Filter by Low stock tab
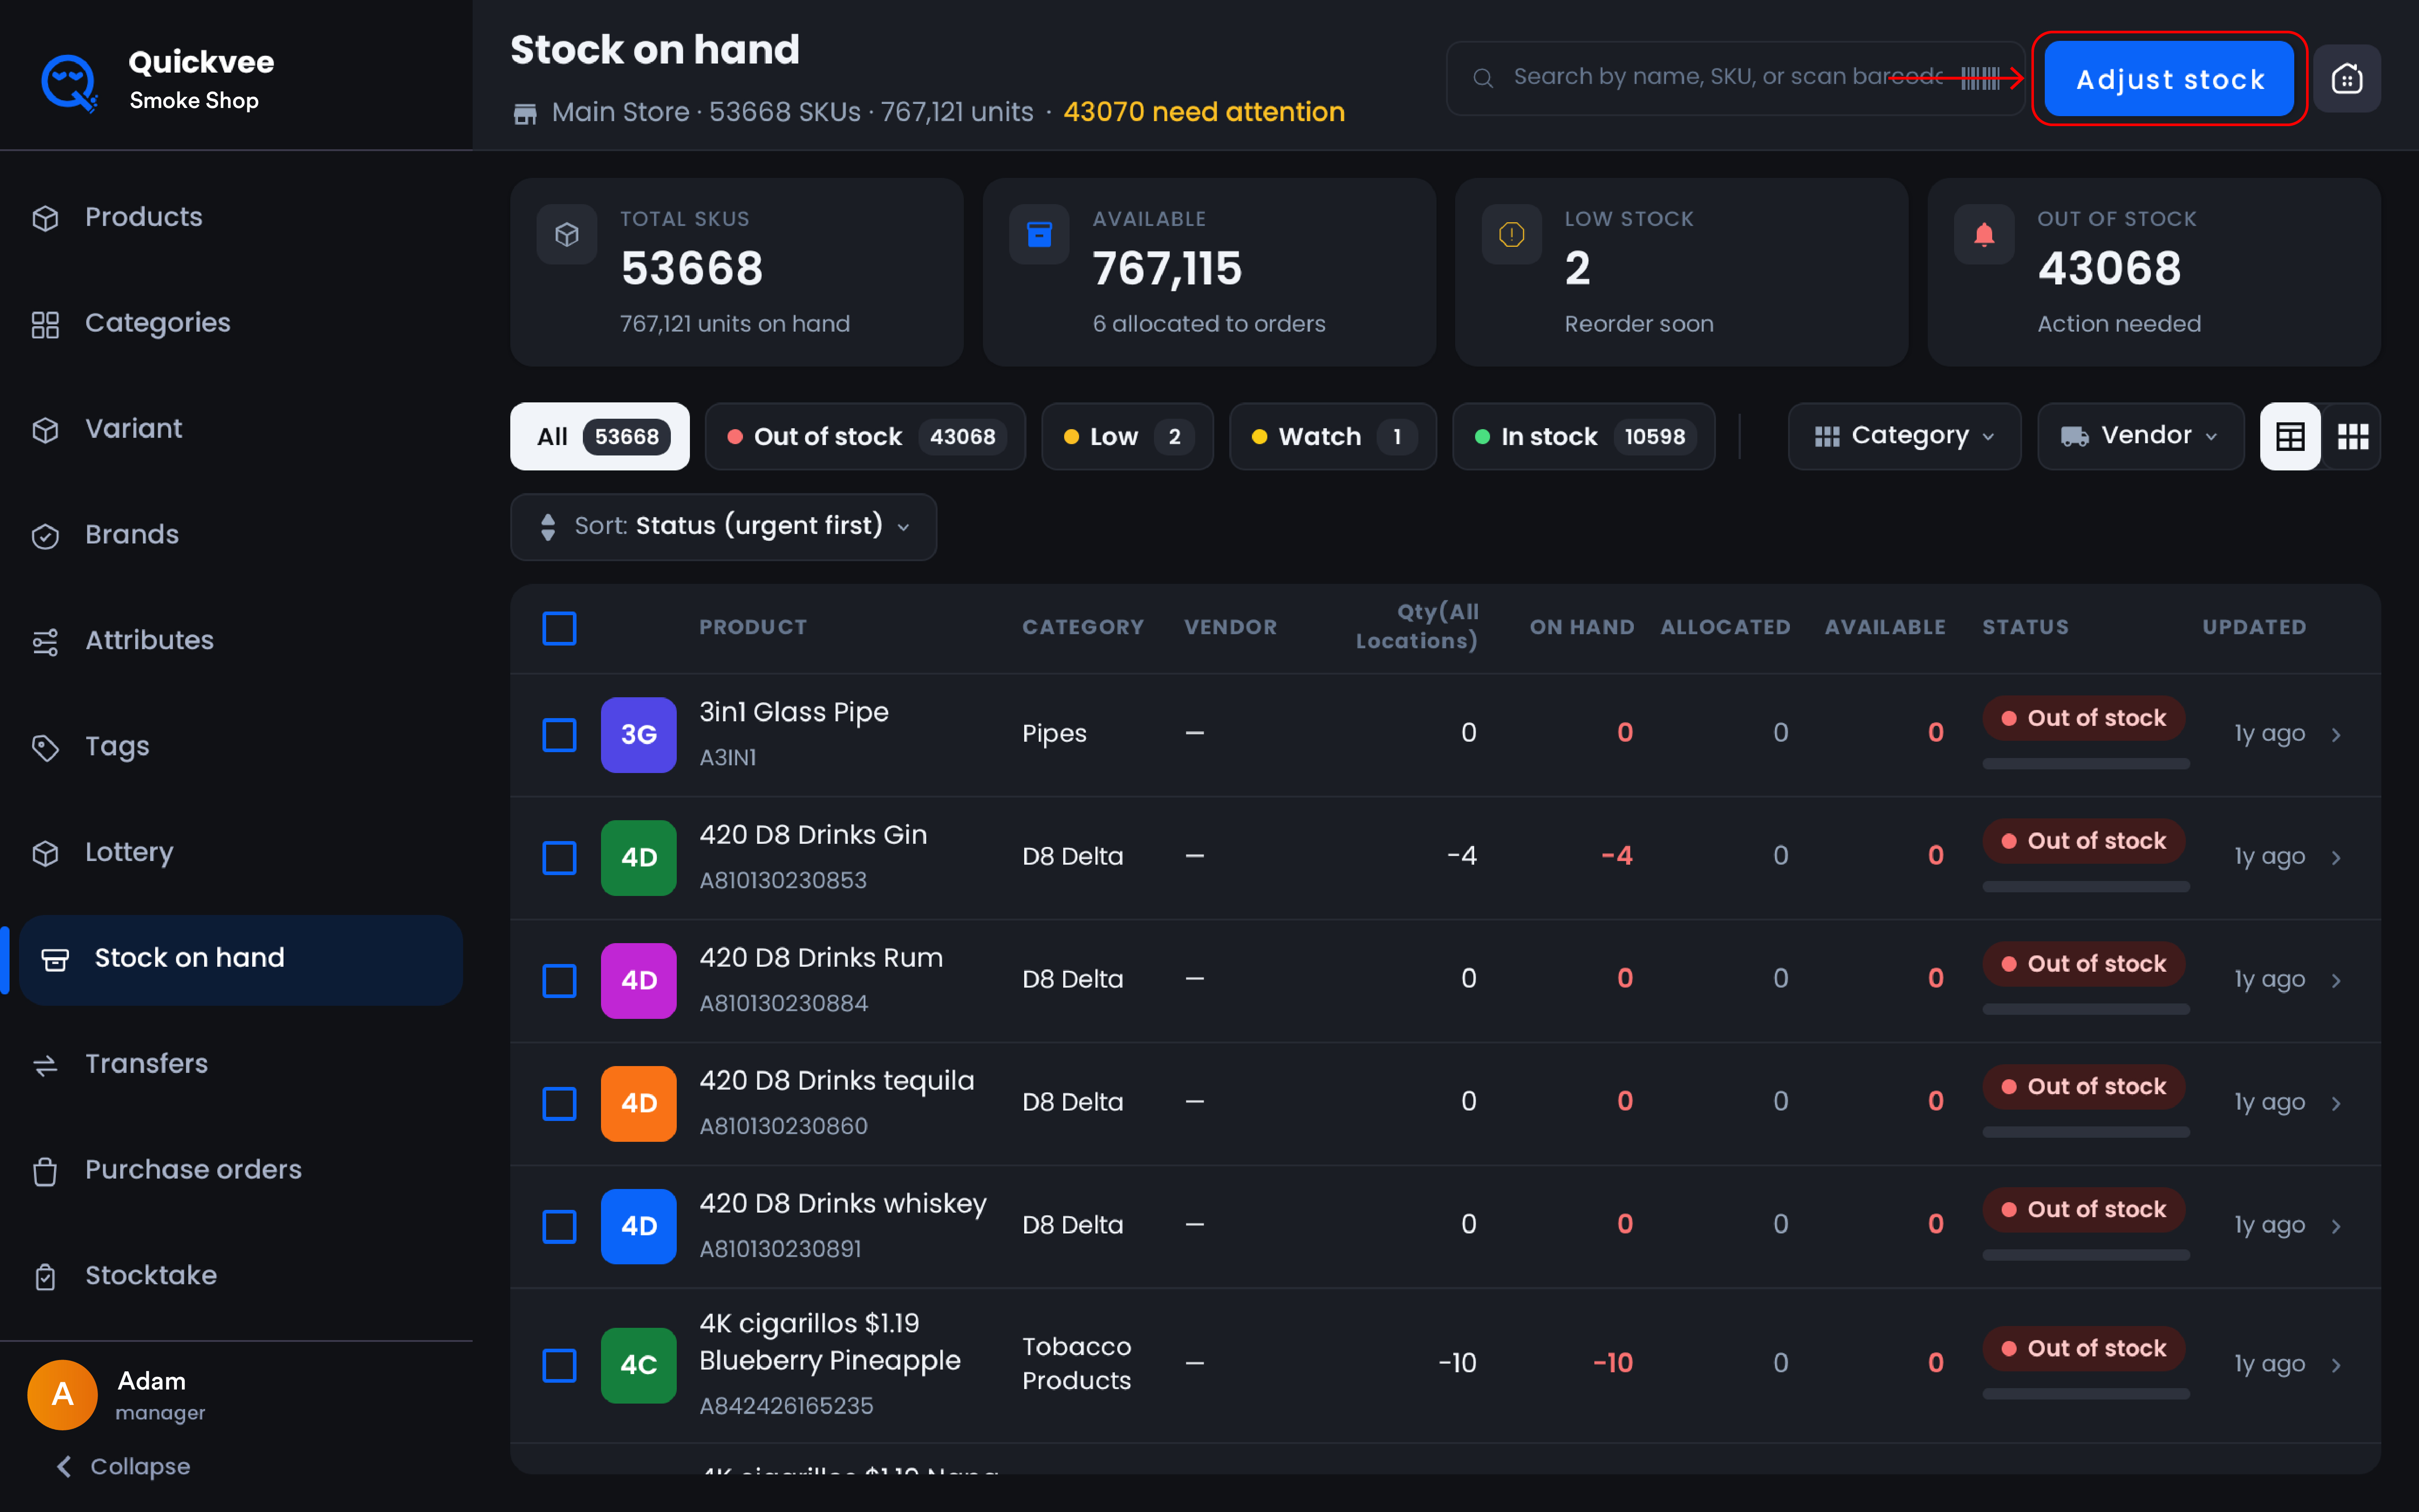Screen dimensions: 2419x1512 pyautogui.click(x=1128, y=436)
